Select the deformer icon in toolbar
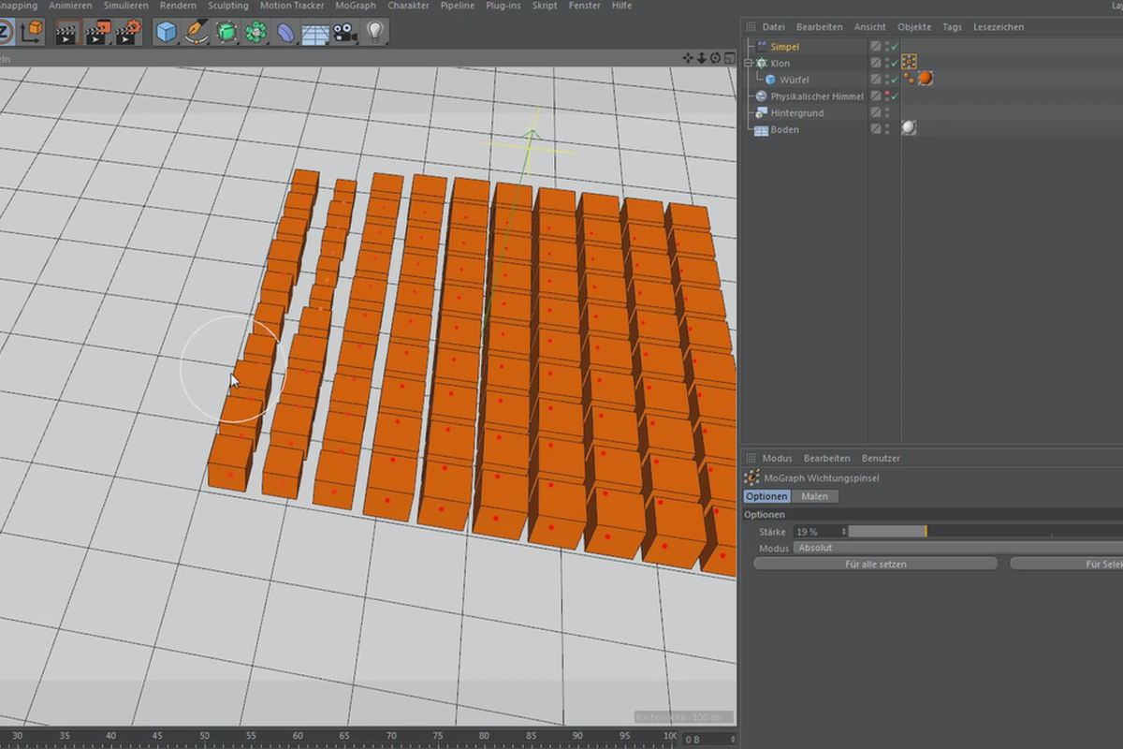Image resolution: width=1123 pixels, height=749 pixels. (x=285, y=33)
